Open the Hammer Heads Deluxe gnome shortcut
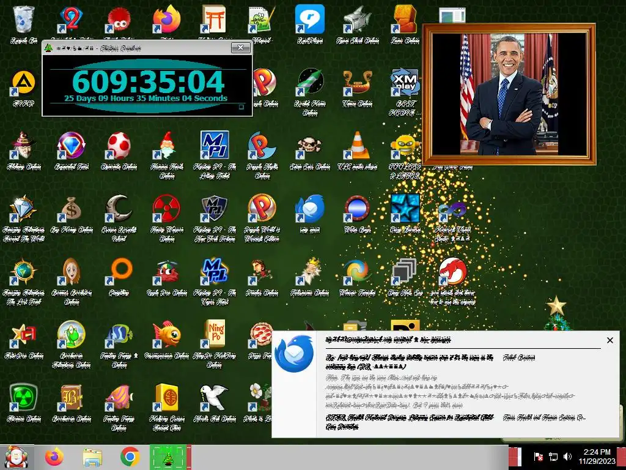626x470 pixels. click(x=166, y=146)
